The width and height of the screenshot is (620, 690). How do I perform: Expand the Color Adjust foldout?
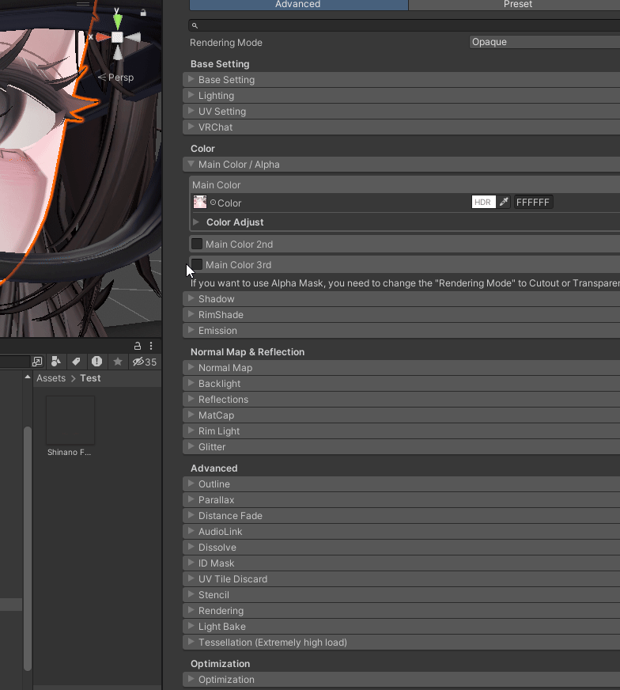coord(235,222)
